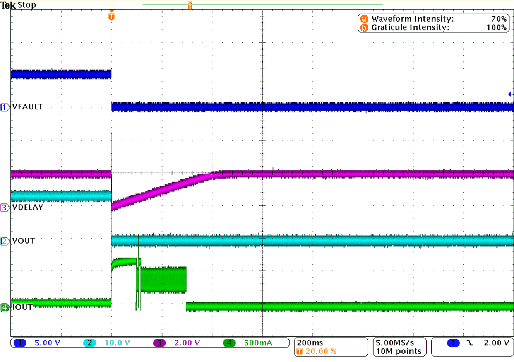Toggle the green channel 4 badge
514x362 pixels.
pos(229,343)
